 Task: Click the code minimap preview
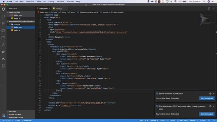click(206, 19)
